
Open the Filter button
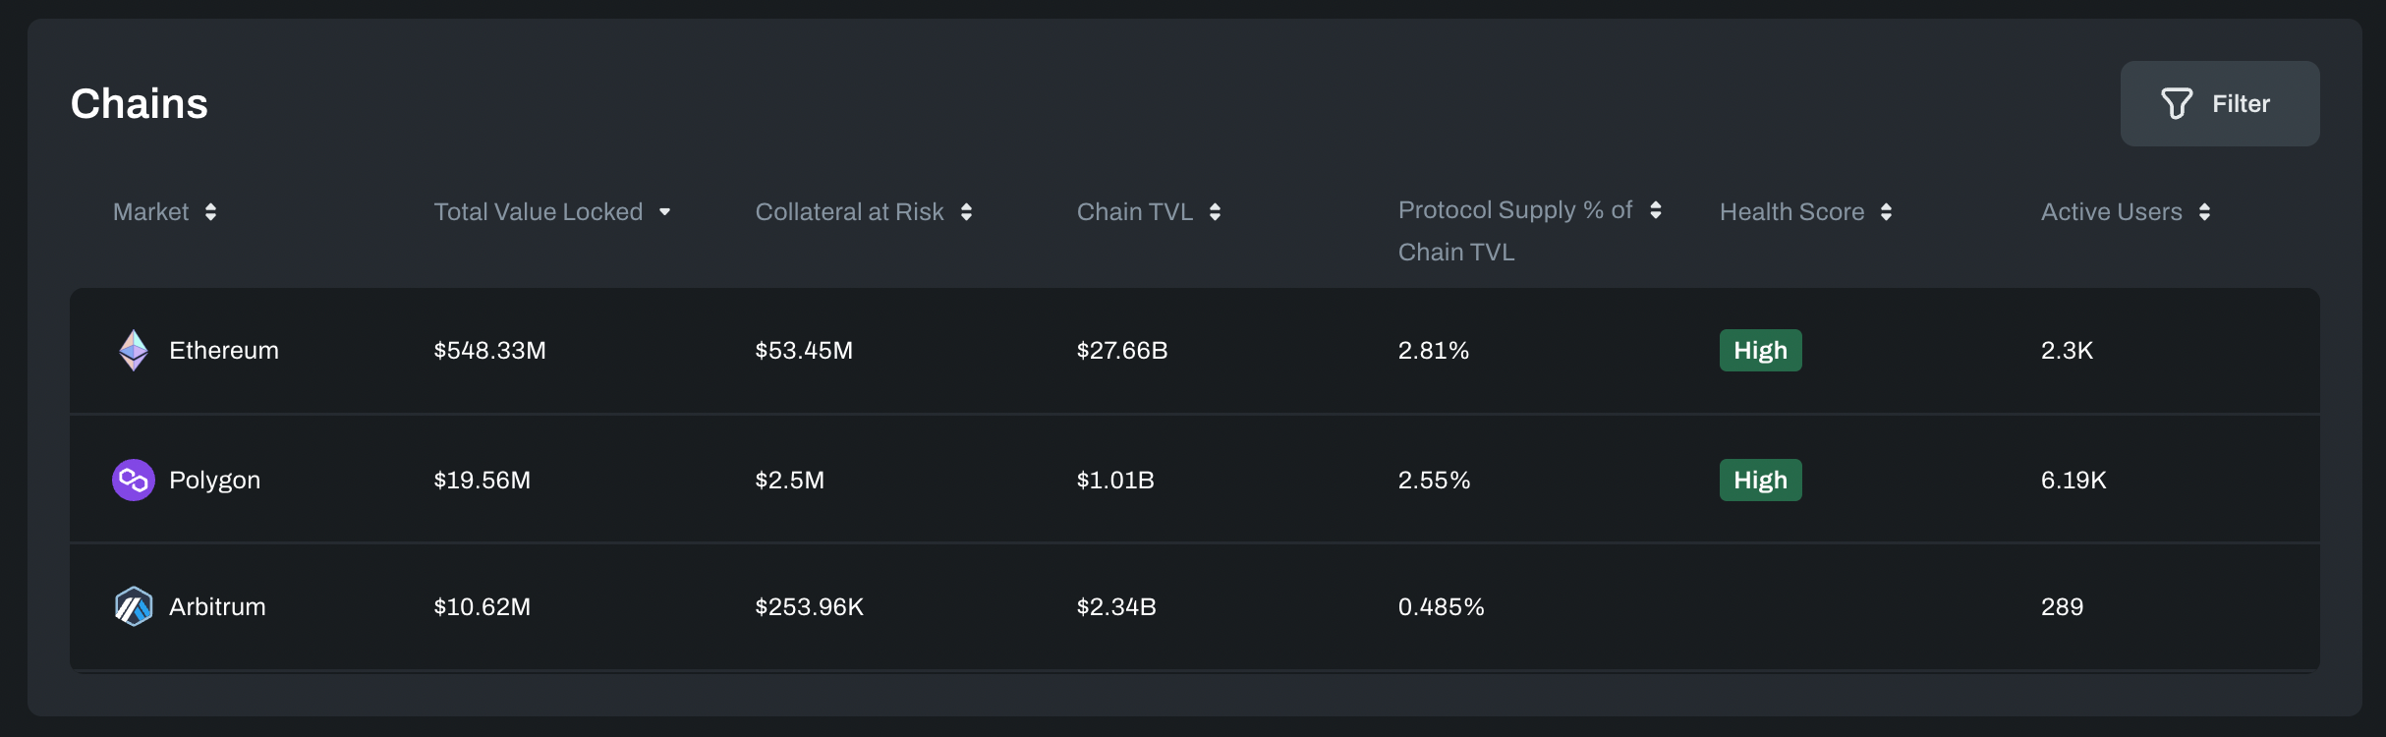tap(2220, 104)
